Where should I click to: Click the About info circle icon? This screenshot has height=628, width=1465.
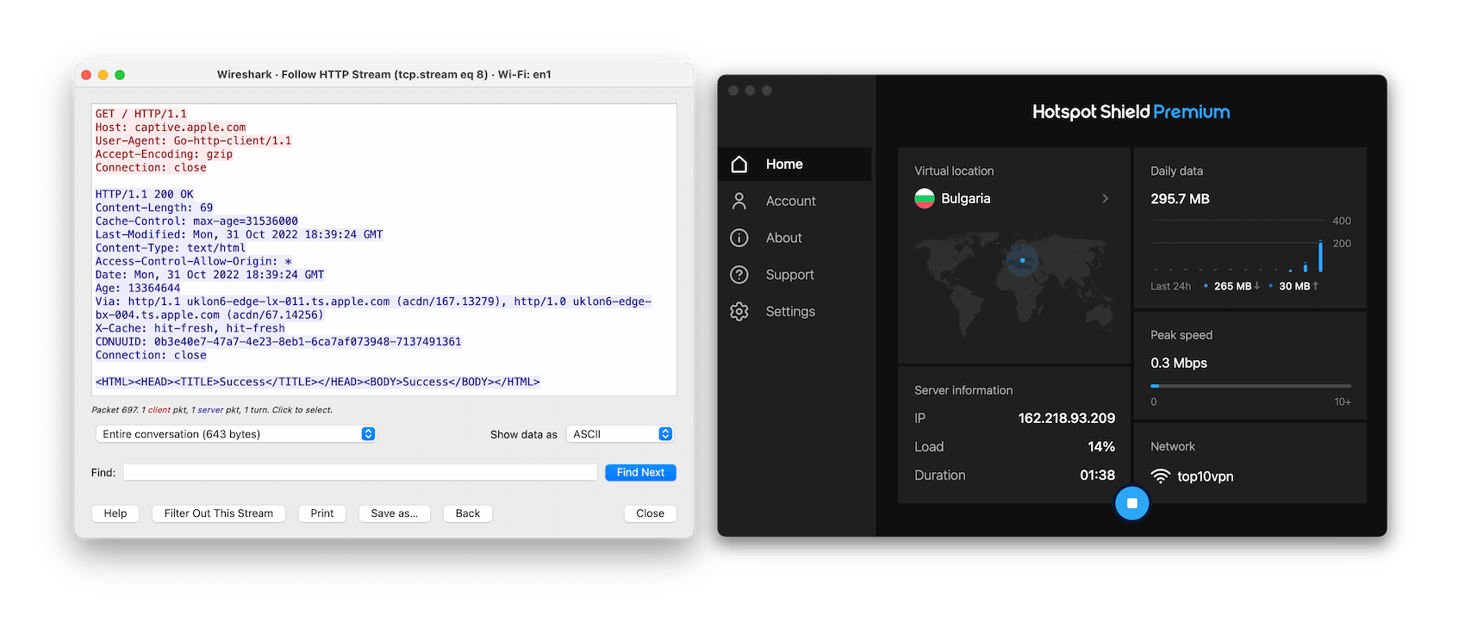[739, 238]
